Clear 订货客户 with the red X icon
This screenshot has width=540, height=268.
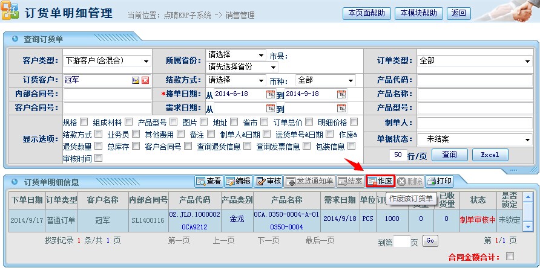(x=145, y=80)
